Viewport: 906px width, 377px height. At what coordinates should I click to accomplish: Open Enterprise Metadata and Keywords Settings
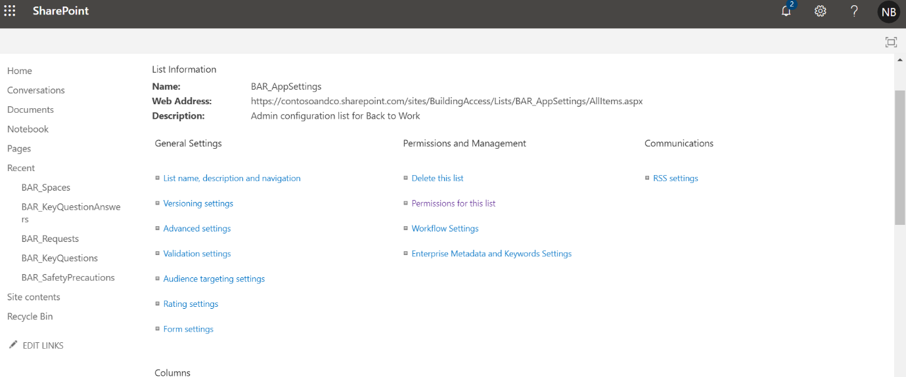click(491, 254)
